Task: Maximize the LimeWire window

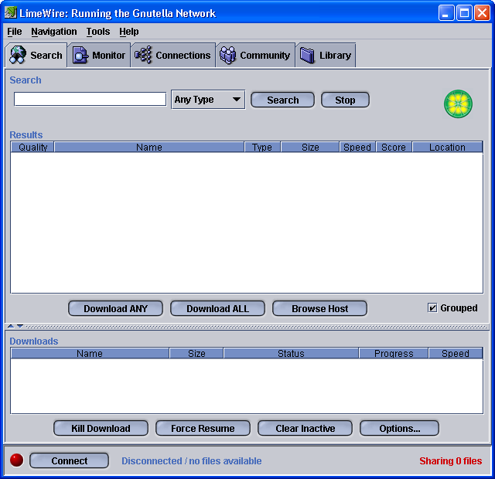Action: tap(464, 13)
